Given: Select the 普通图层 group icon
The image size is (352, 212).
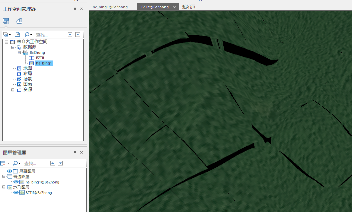Looking at the screenshot, I should pos(10,176).
